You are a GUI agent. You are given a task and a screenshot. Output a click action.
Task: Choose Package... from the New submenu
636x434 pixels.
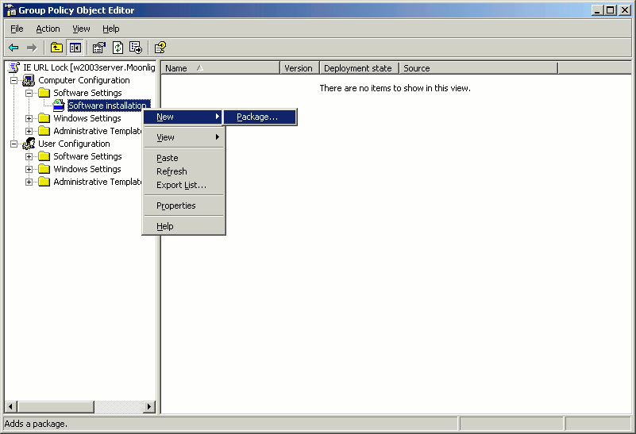pyautogui.click(x=260, y=117)
